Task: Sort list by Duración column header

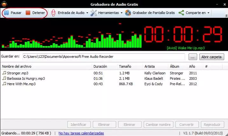Action: pyautogui.click(x=100, y=66)
